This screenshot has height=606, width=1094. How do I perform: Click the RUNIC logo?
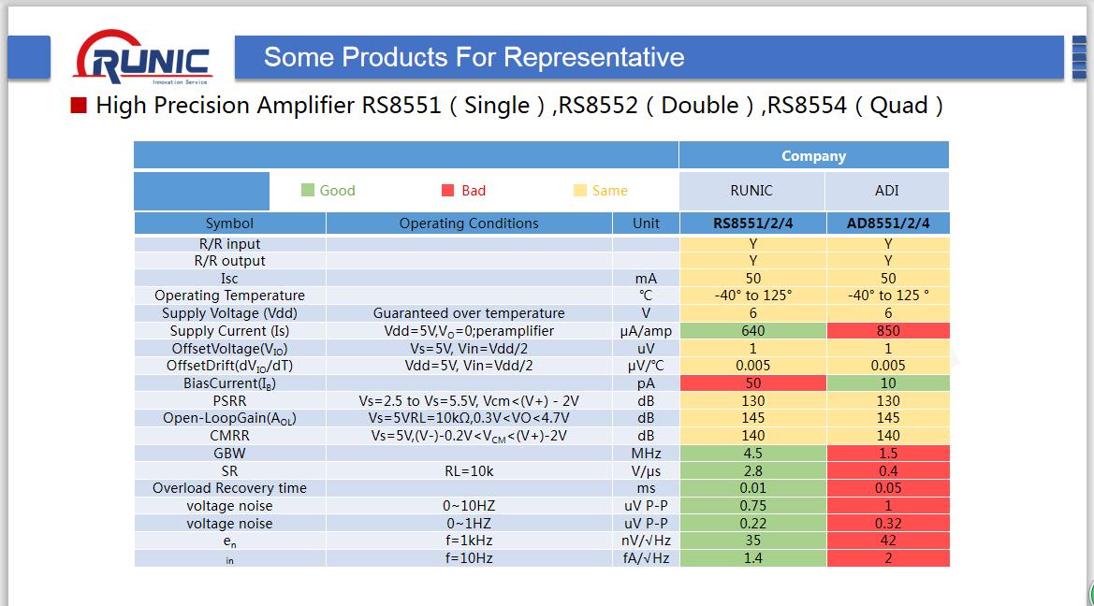tap(142, 57)
